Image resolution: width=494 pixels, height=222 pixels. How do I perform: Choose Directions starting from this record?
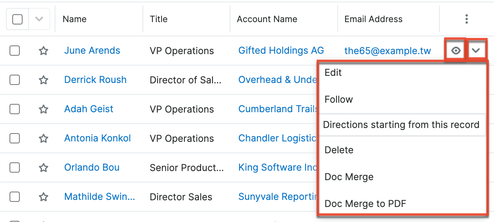tap(401, 125)
